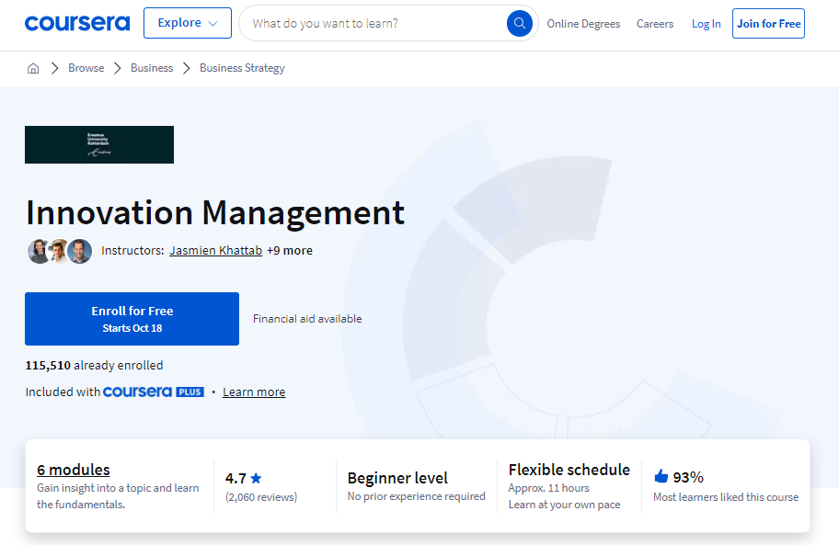The width and height of the screenshot is (839, 545).
Task: Click 'Financial aid available' text
Action: (307, 319)
